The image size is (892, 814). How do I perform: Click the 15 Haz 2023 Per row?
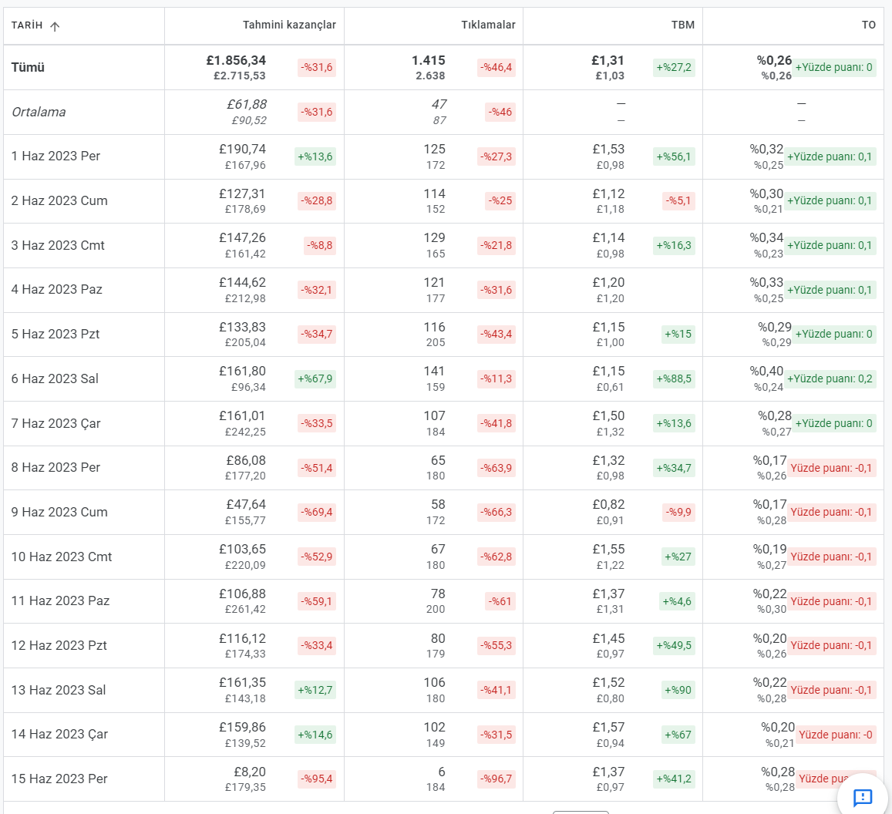pyautogui.click(x=444, y=779)
